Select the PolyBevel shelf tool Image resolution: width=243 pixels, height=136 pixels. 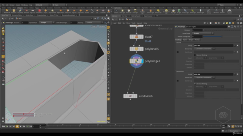[14, 11]
